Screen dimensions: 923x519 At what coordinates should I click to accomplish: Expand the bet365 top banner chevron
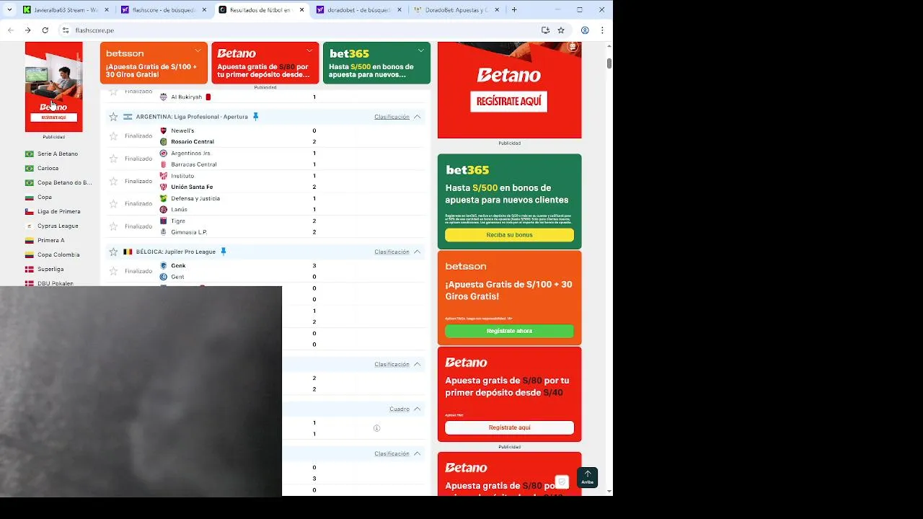(x=420, y=50)
